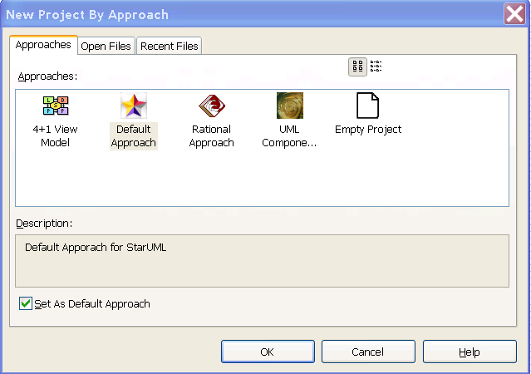Select the Empty Project page icon
This screenshot has height=374, width=531.
click(368, 106)
